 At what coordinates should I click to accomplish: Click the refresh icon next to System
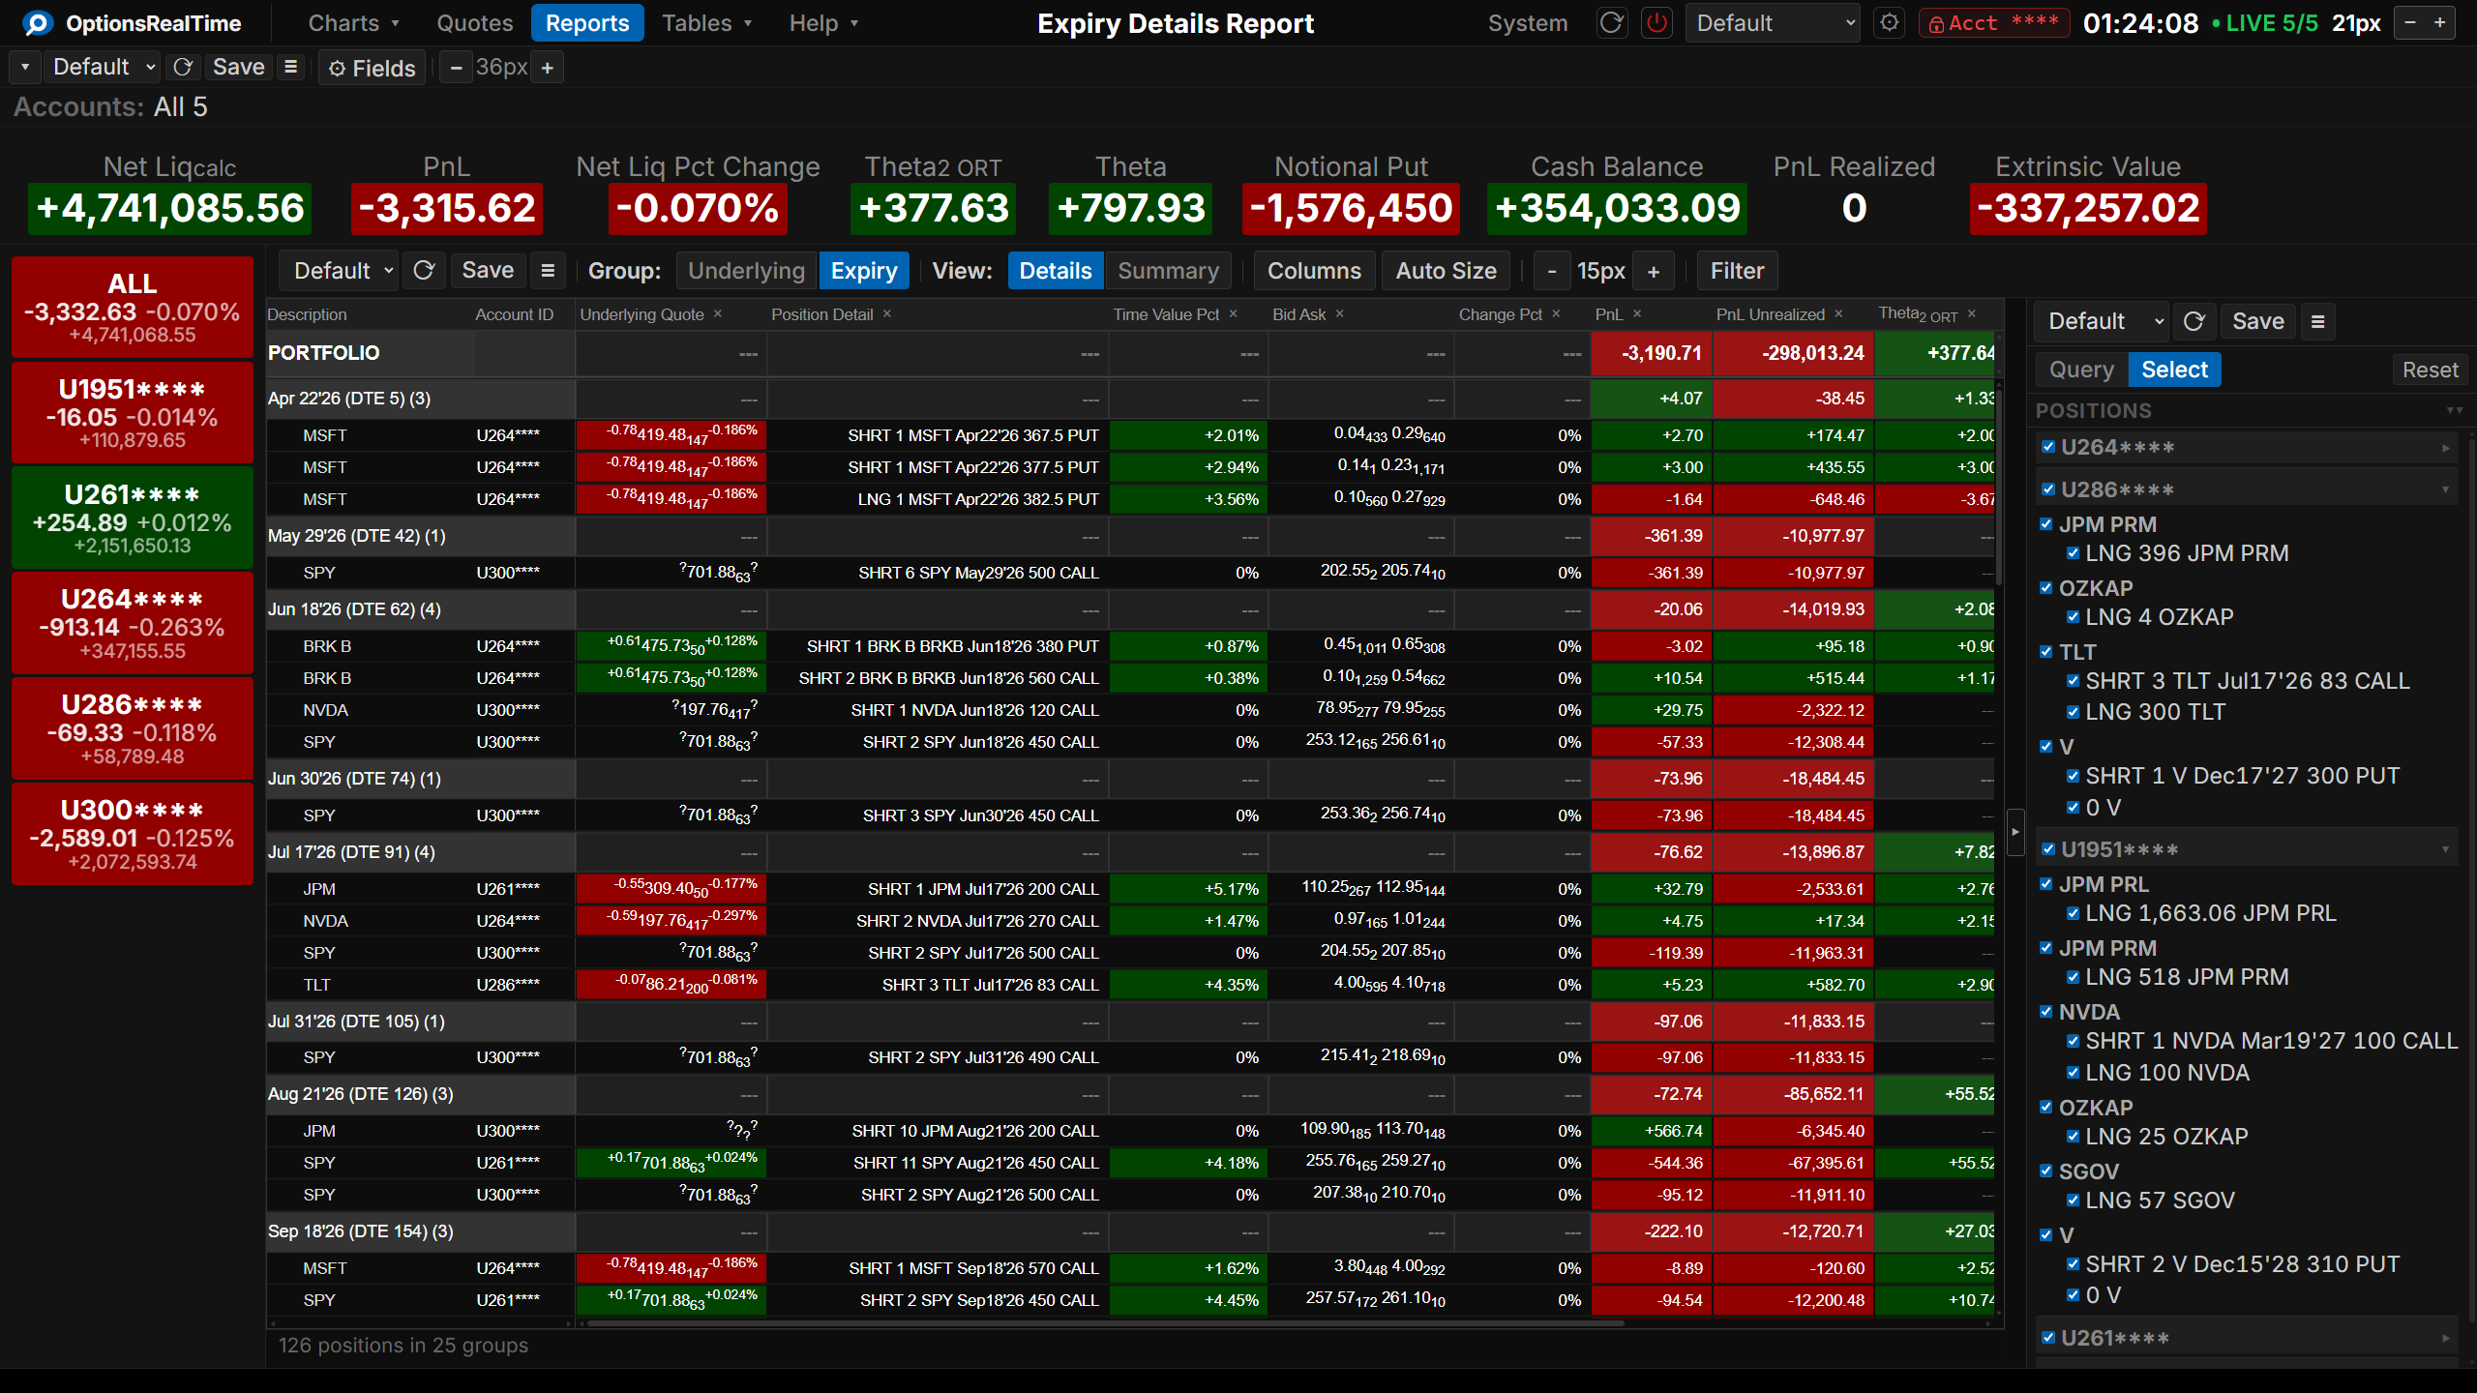pos(1611,23)
